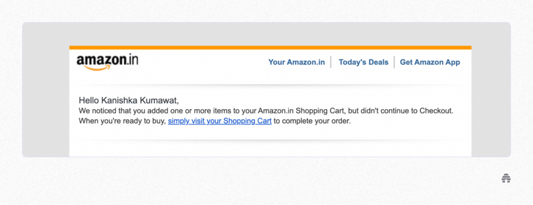
Task: Open Today's Deals in the header
Action: click(x=363, y=62)
